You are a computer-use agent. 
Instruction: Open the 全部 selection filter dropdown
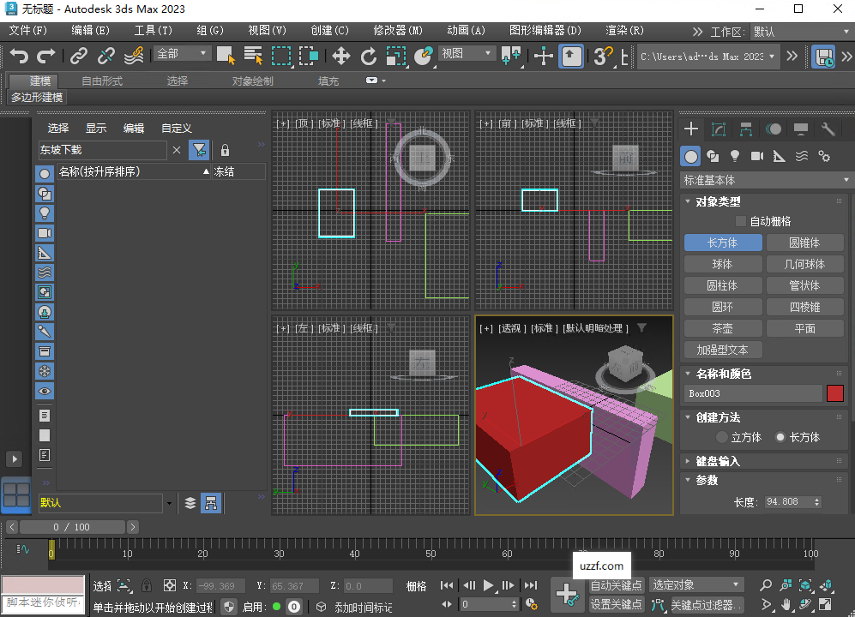180,52
